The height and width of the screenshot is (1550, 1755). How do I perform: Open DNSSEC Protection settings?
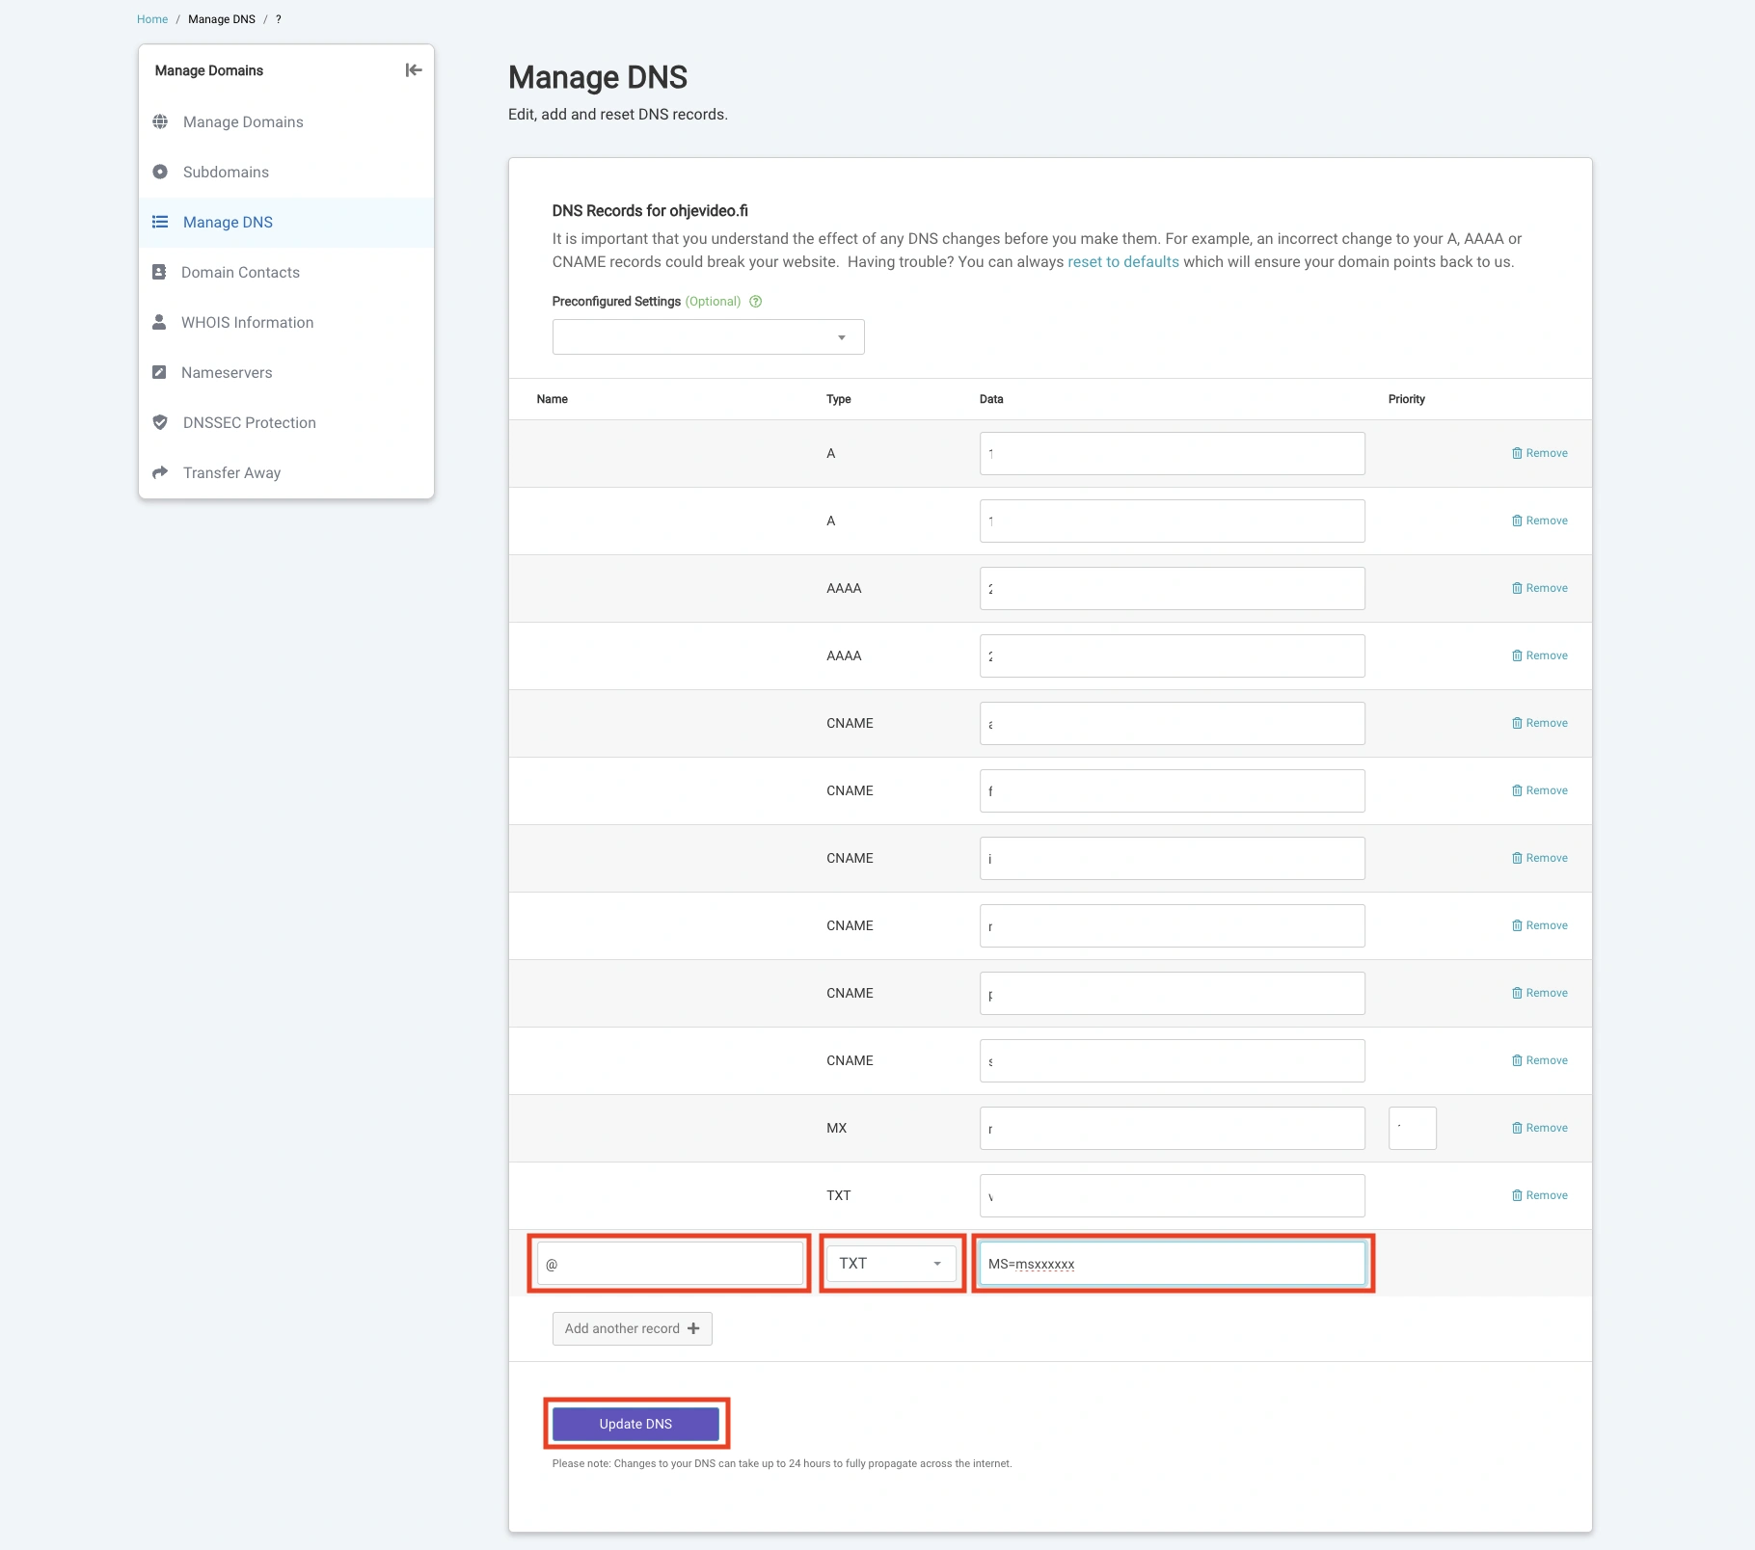click(x=249, y=422)
